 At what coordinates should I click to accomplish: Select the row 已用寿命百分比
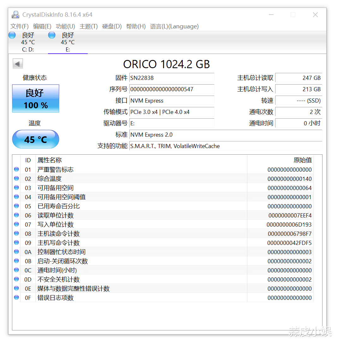(x=163, y=206)
